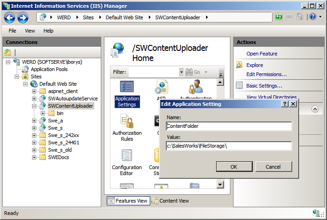The width and height of the screenshot is (327, 220).
Task: Click the Name field containing ContentFolder
Action: 229,126
